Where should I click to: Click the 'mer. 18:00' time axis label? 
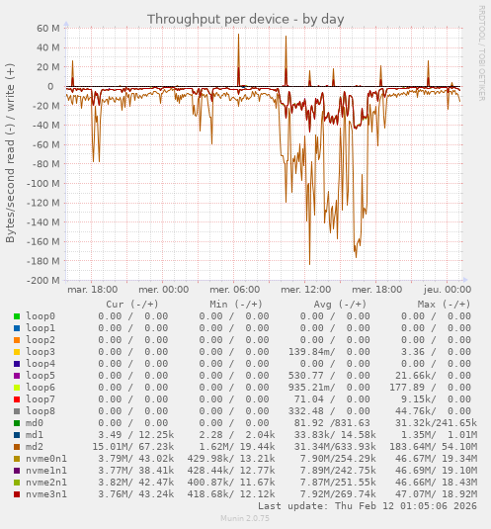point(377,290)
